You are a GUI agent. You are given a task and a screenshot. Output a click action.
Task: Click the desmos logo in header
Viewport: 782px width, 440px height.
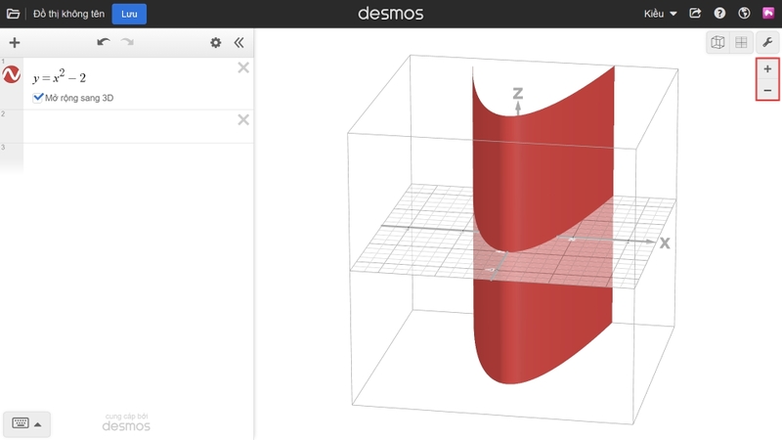tap(390, 14)
